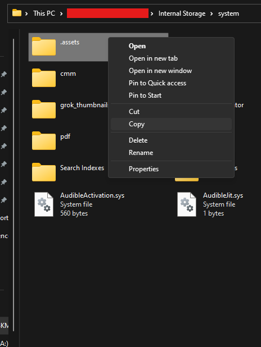261x347 pixels.
Task: Select the pdf folder icon
Action: coord(44,141)
